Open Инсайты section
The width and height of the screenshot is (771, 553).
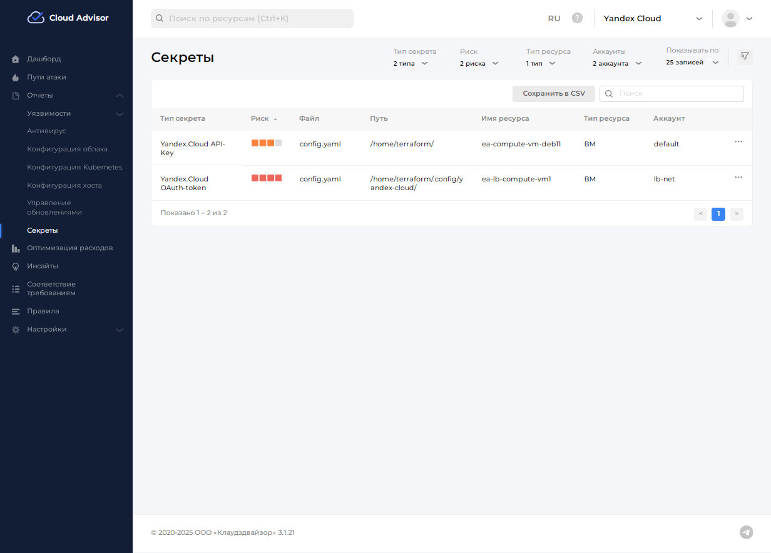[x=43, y=266]
